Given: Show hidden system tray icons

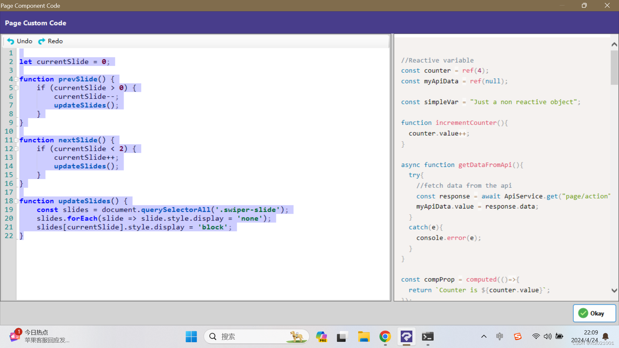Looking at the screenshot, I should (484, 336).
